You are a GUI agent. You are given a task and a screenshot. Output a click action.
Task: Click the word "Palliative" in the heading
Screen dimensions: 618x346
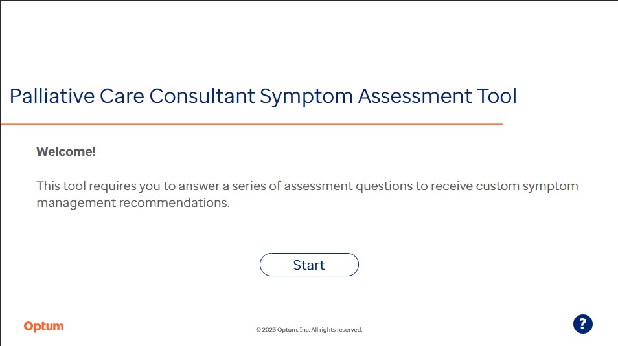tap(52, 96)
